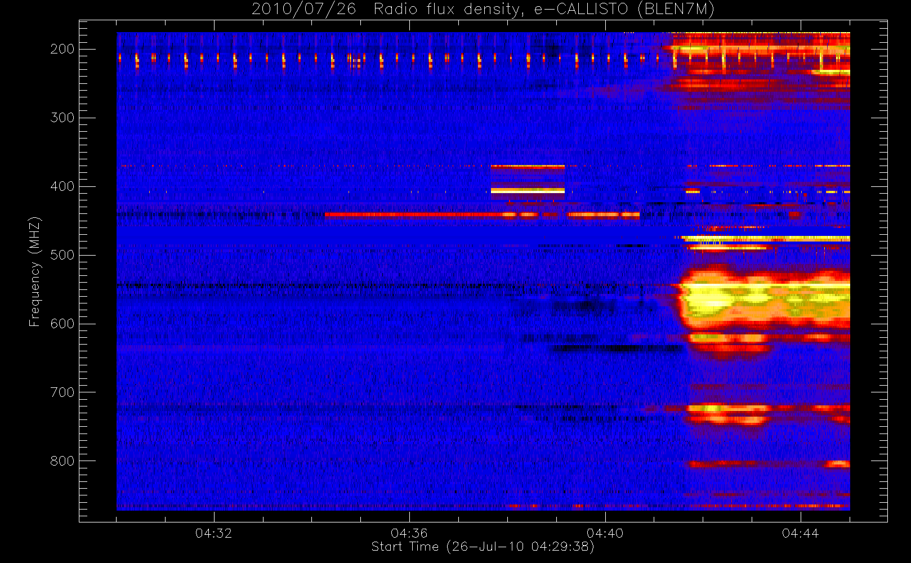Viewport: 911px width, 563px height.
Task: Click the white-yellow block near 405 MHz
Action: (x=528, y=191)
